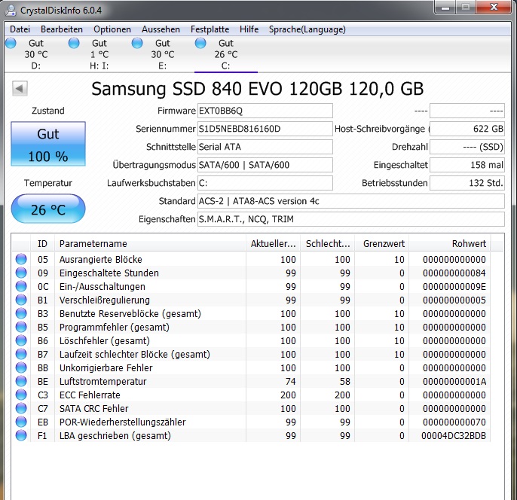Click the Laufwerksbuchstaben field C:

point(265,183)
